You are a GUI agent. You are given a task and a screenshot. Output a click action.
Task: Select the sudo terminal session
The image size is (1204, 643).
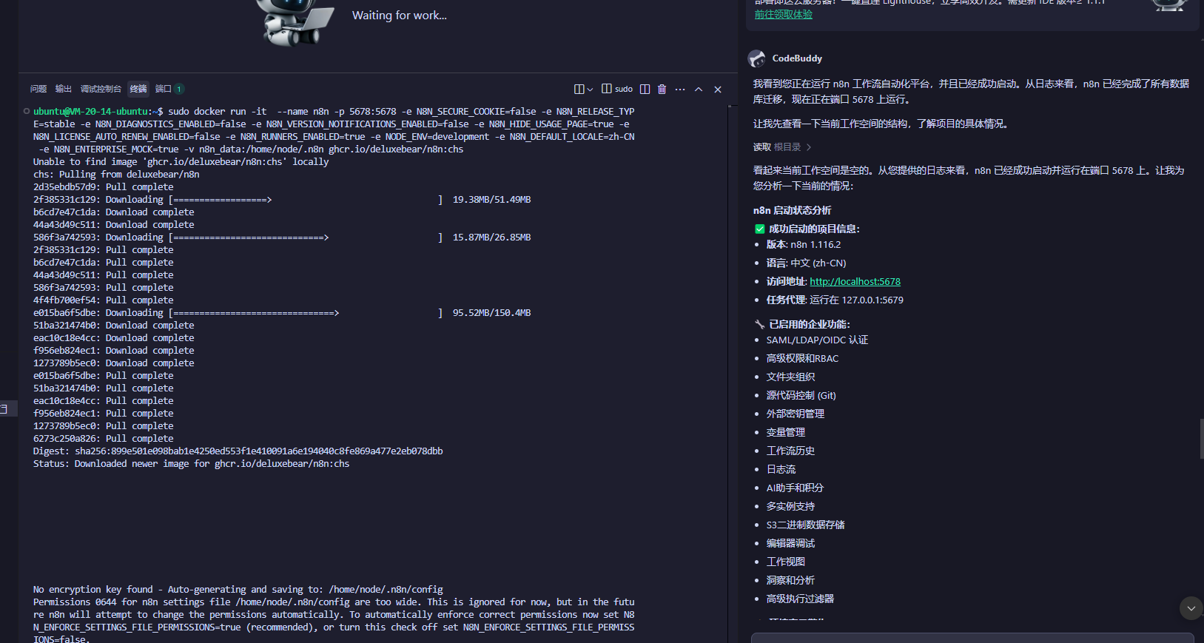[617, 89]
